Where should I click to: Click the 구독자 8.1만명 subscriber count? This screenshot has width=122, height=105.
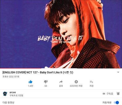tap(16, 95)
